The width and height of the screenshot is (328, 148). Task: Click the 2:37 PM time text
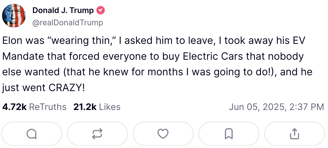[x=307, y=107]
